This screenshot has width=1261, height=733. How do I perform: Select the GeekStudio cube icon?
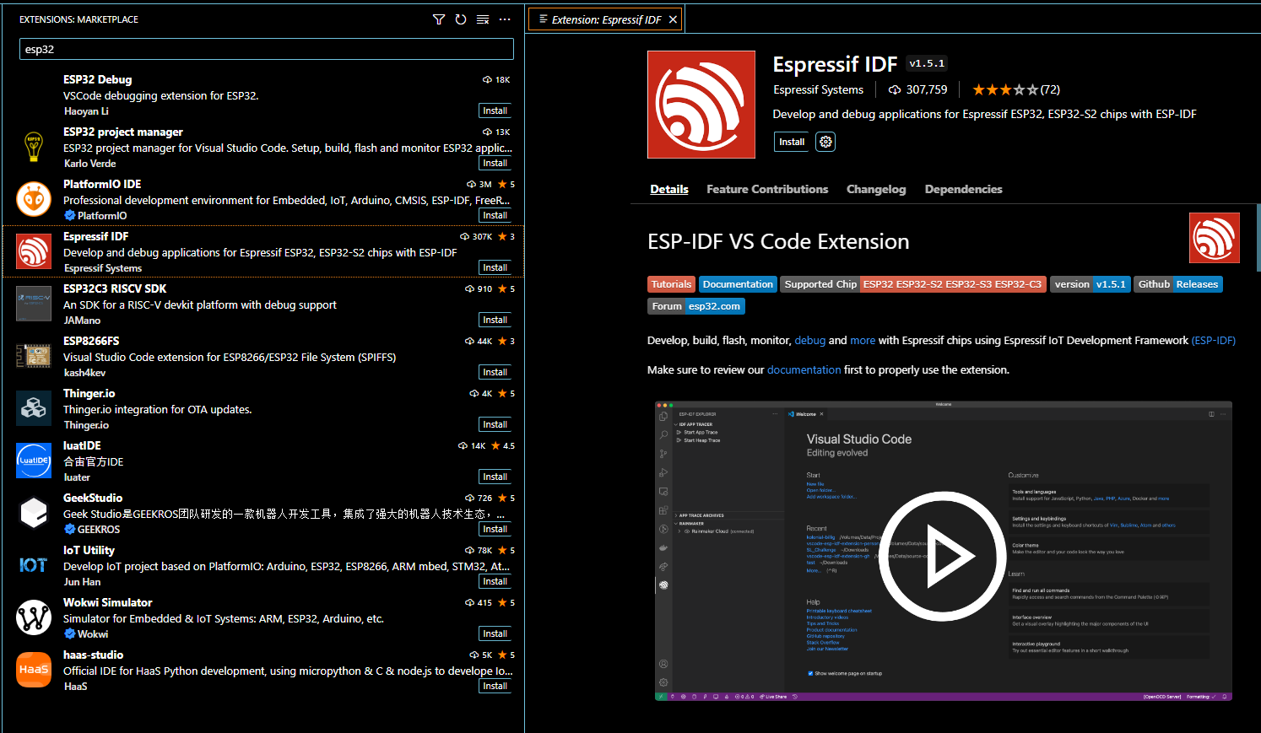pyautogui.click(x=34, y=513)
